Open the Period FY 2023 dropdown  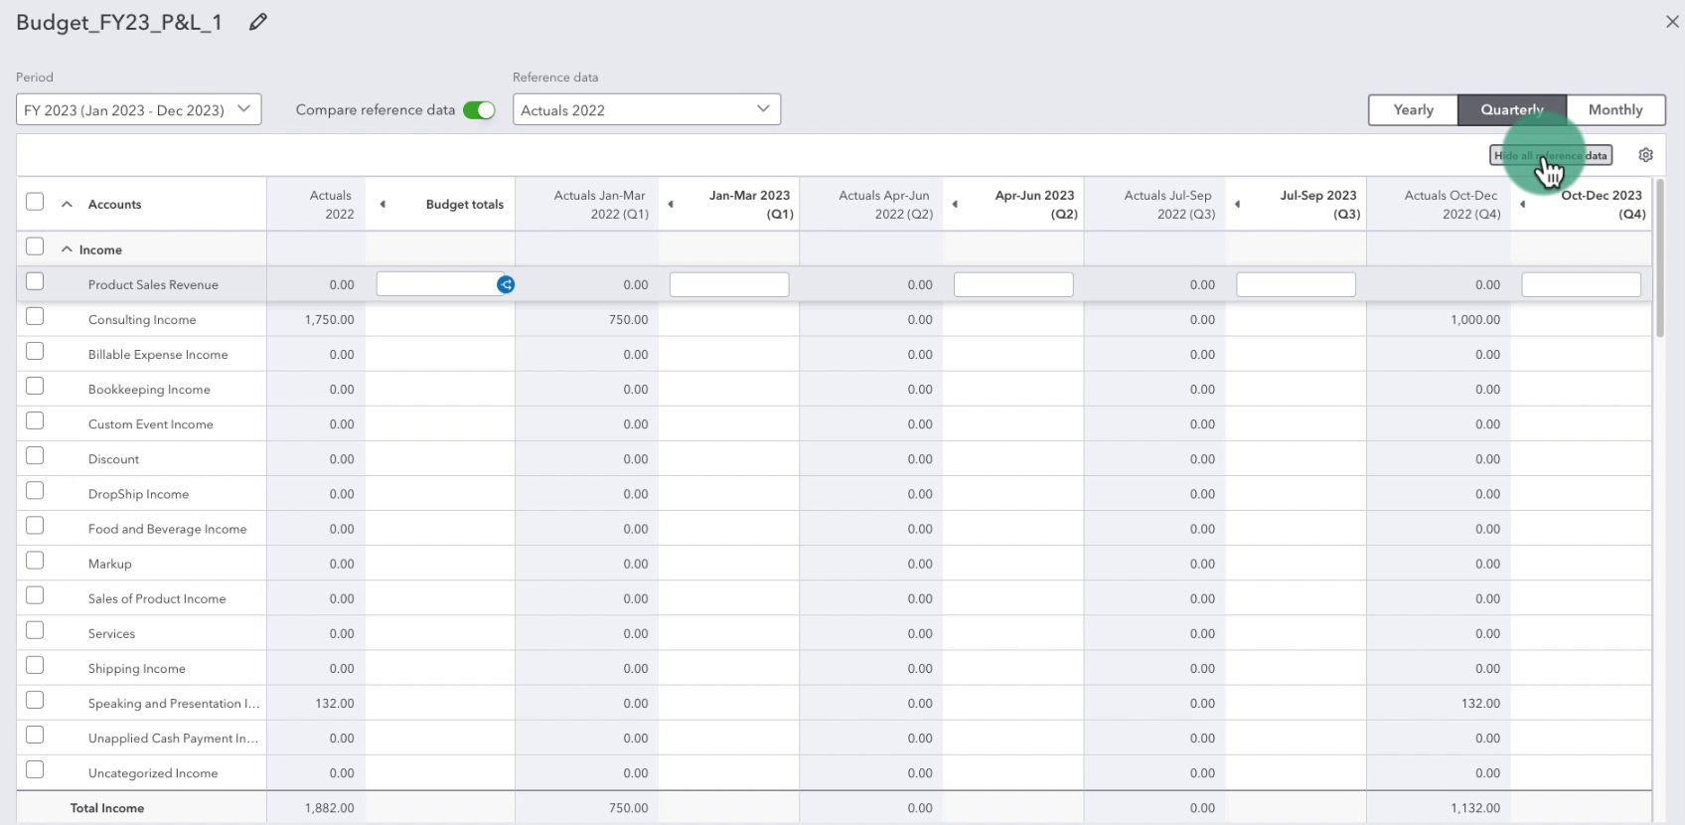[138, 110]
